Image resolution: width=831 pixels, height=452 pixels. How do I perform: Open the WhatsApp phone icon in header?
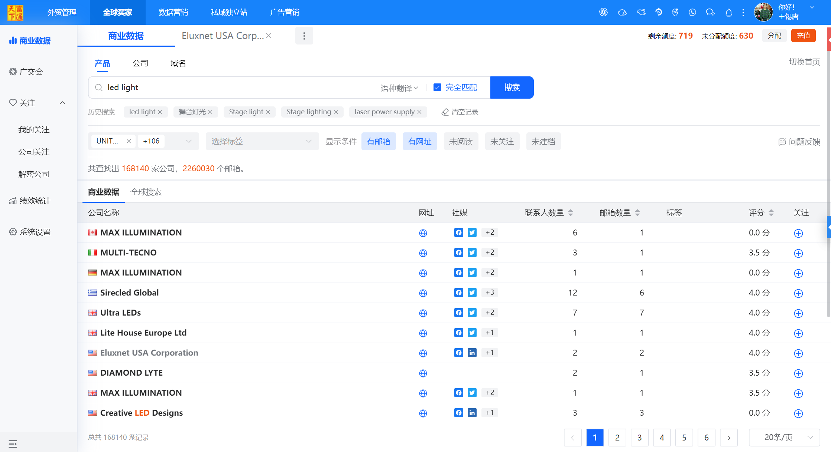coord(692,12)
